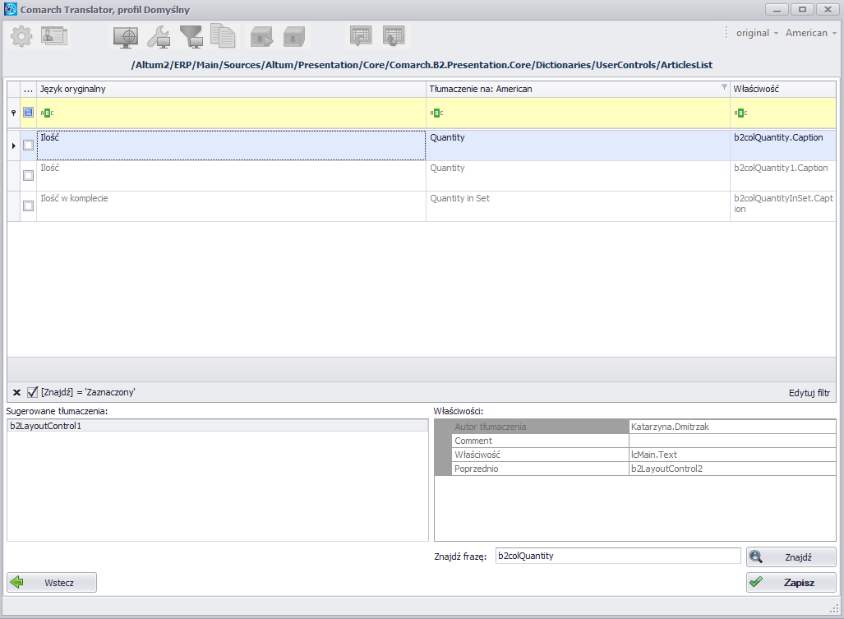
Task: Click the Quantity cell in the b2colQuantity.Caption row
Action: (x=578, y=146)
